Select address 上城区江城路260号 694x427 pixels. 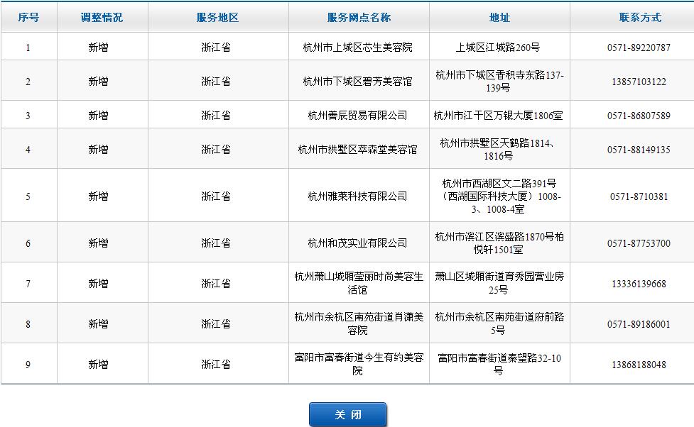[498, 48]
